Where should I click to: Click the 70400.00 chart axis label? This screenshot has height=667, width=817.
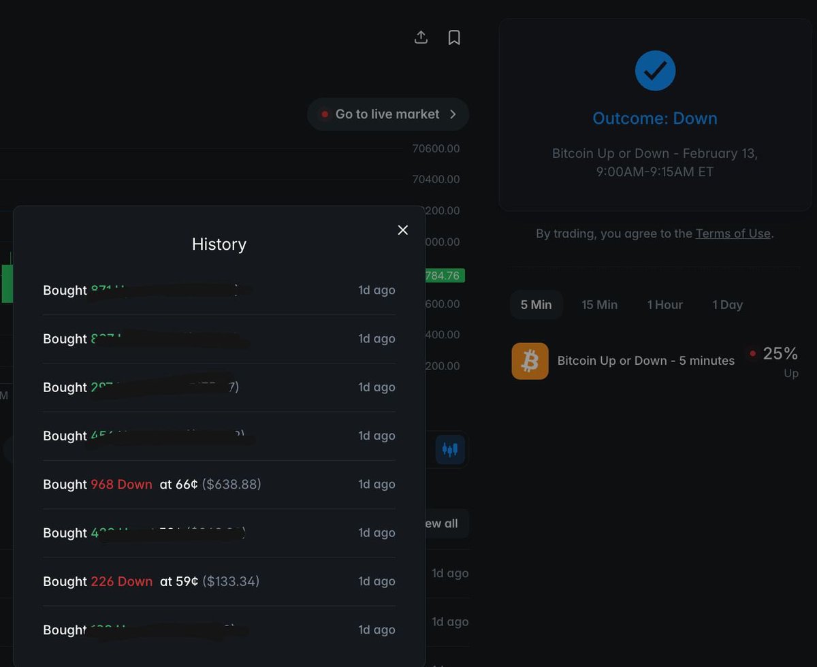tap(436, 180)
